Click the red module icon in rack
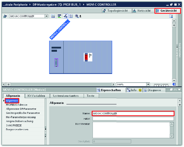Viewport: 184px width, 147px height. tap(86, 57)
